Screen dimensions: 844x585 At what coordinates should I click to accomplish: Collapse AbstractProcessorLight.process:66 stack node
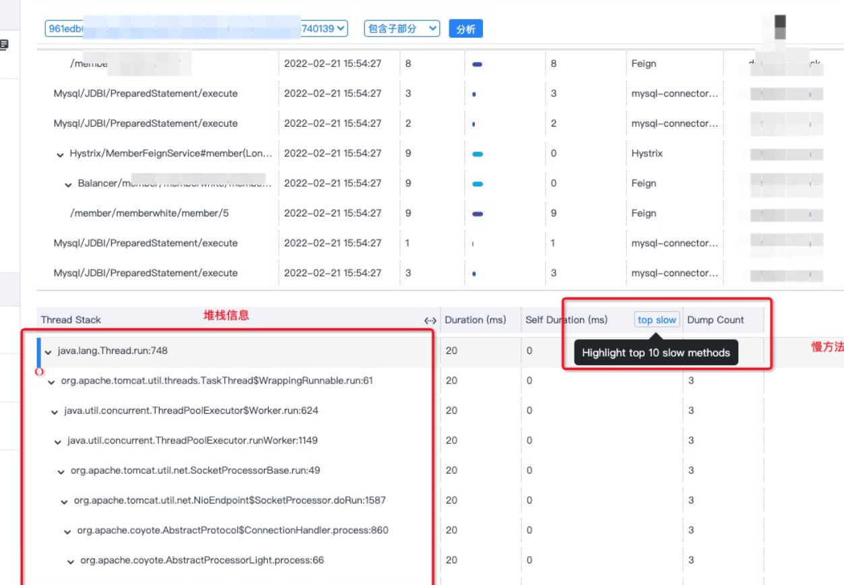71,561
